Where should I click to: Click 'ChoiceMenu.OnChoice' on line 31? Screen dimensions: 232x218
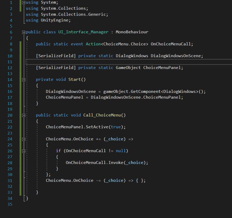point(70,180)
